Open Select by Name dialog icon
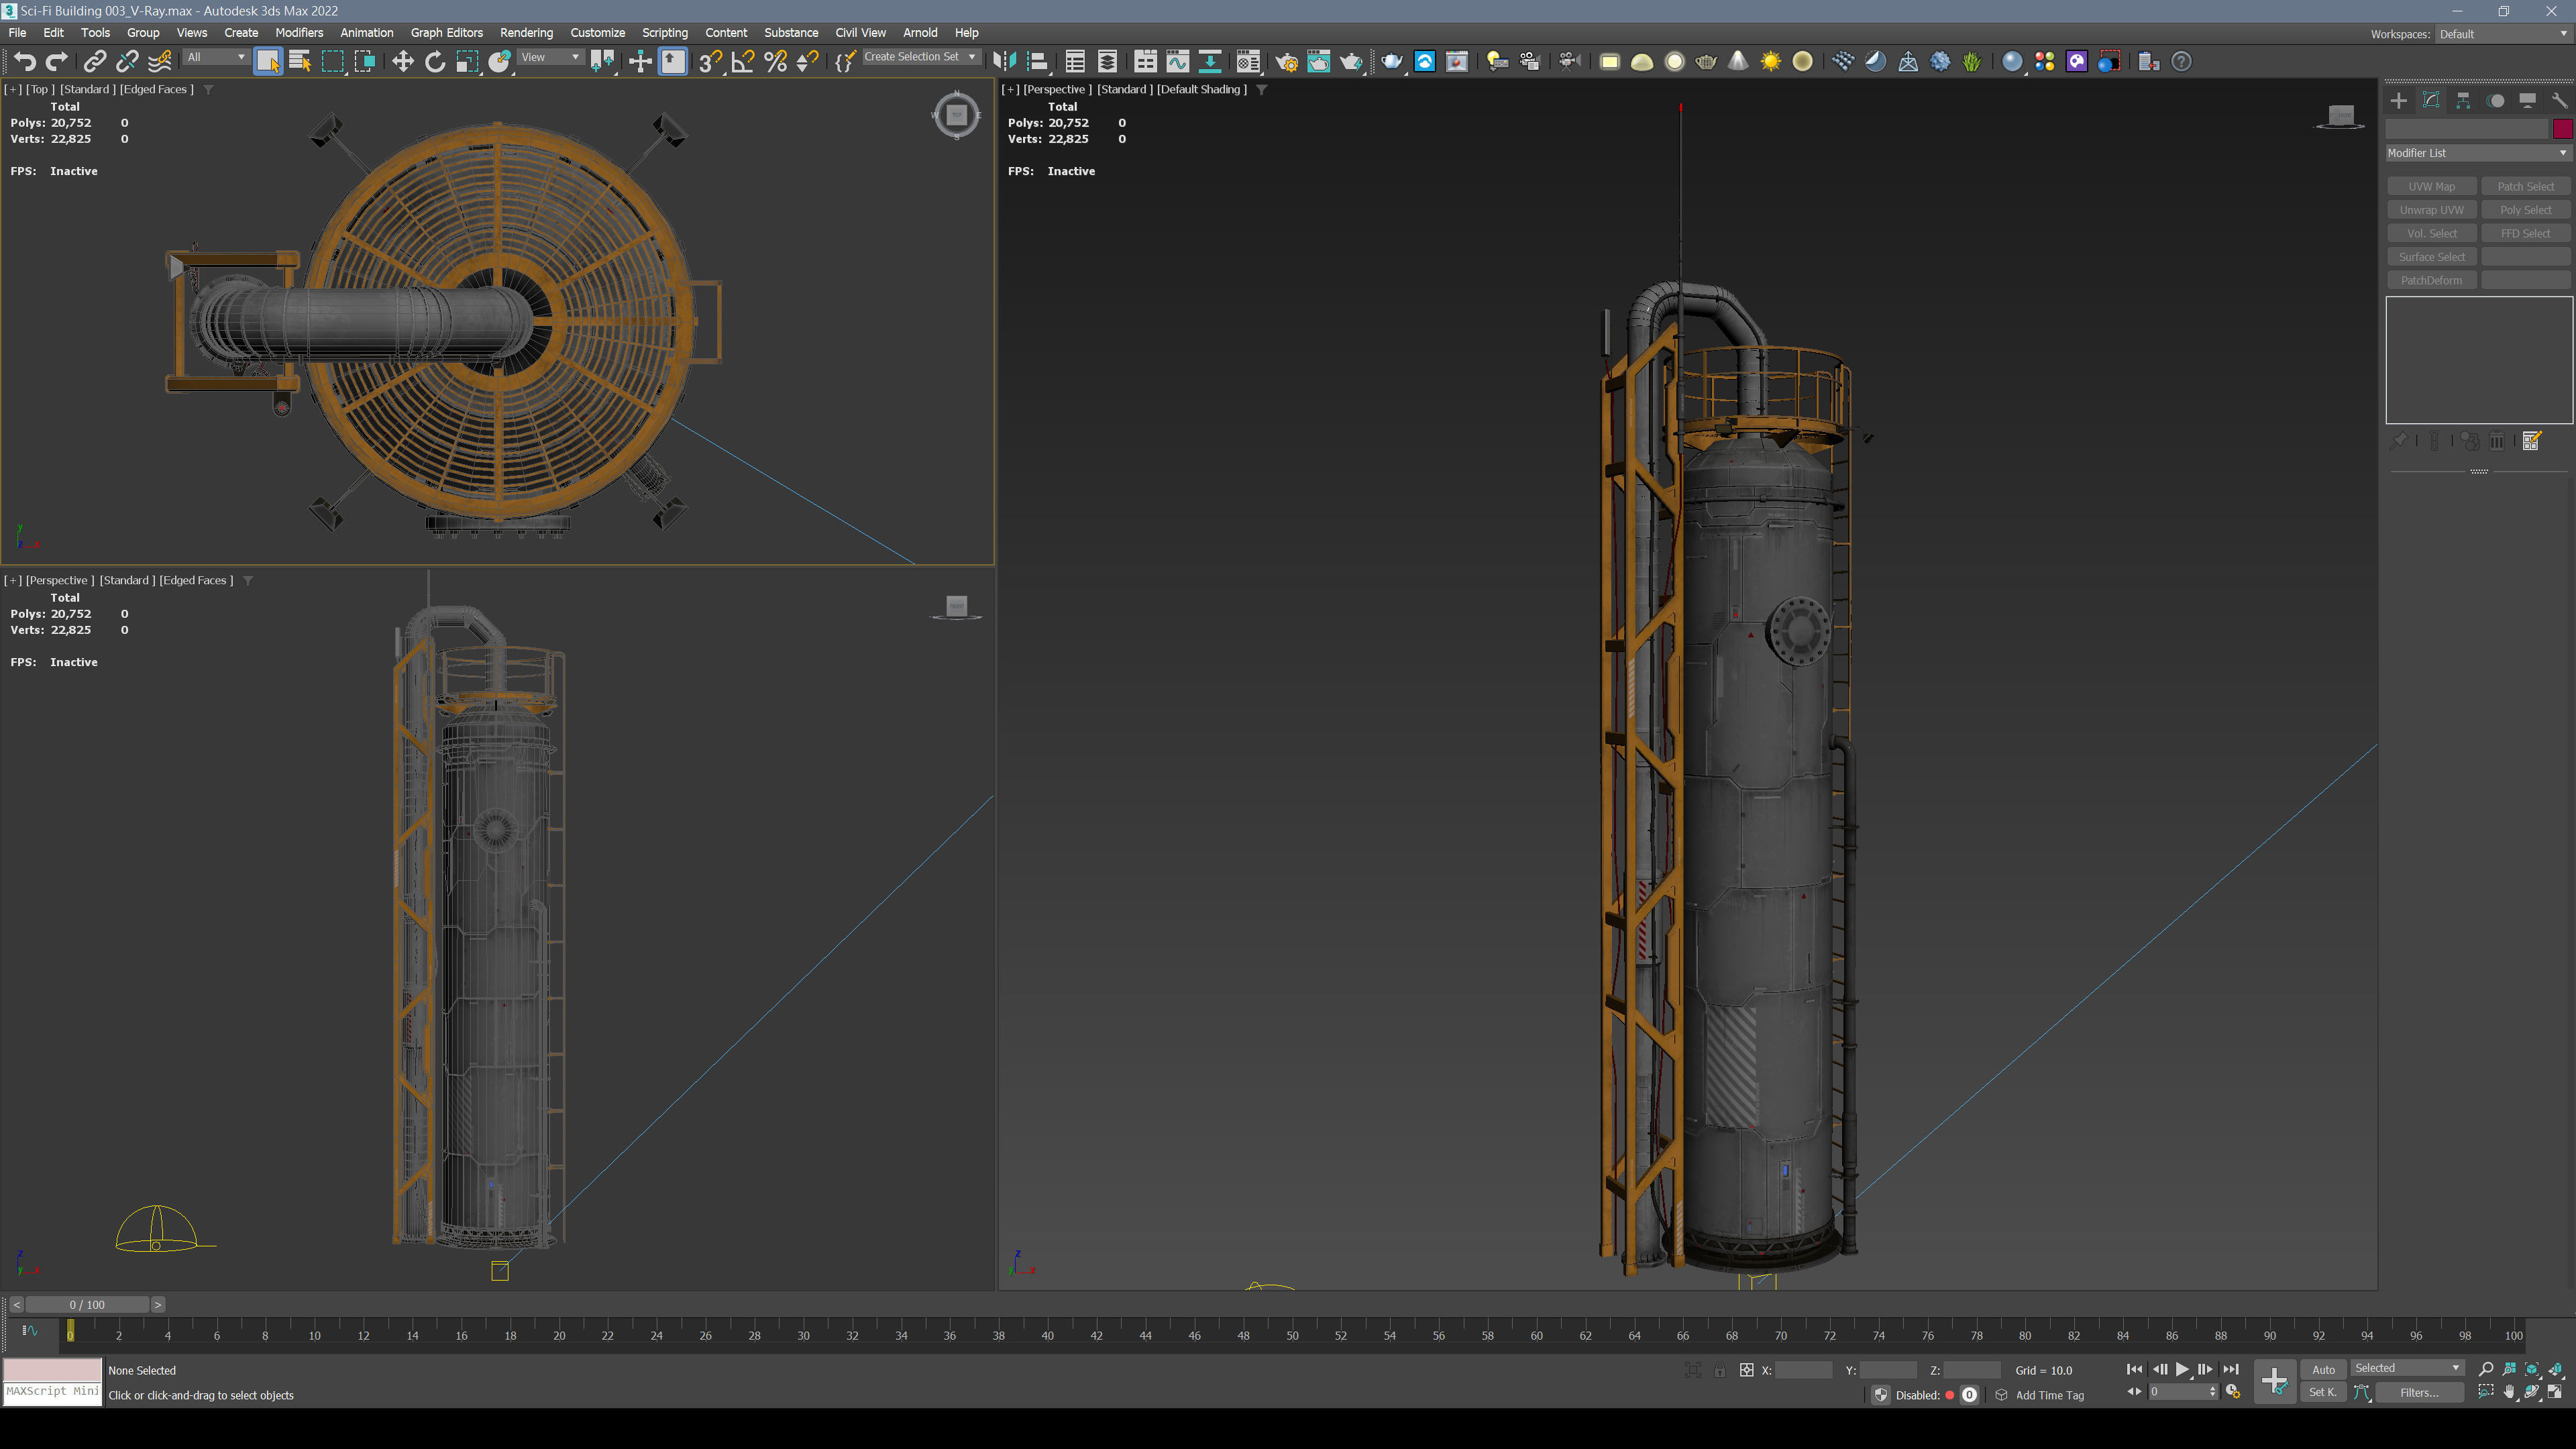The height and width of the screenshot is (1449, 2576). pyautogui.click(x=300, y=62)
